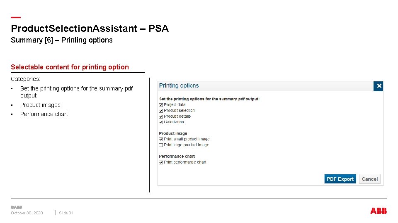Toggle the Product selection checkbox

pos(161,111)
